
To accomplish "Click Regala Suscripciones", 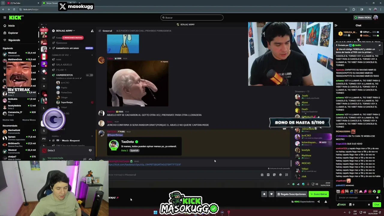I will (291, 194).
